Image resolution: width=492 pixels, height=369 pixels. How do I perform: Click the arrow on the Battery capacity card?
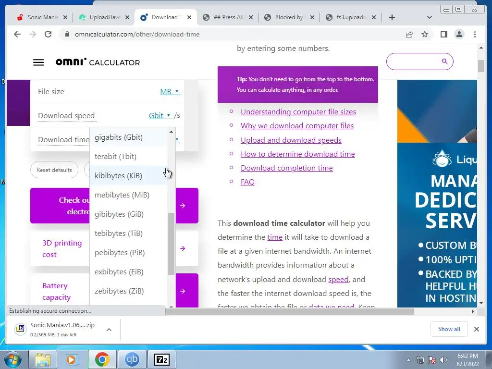pyautogui.click(x=183, y=291)
